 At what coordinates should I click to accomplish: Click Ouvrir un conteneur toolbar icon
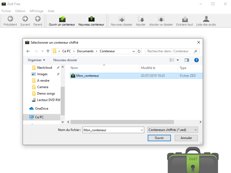(62, 19)
